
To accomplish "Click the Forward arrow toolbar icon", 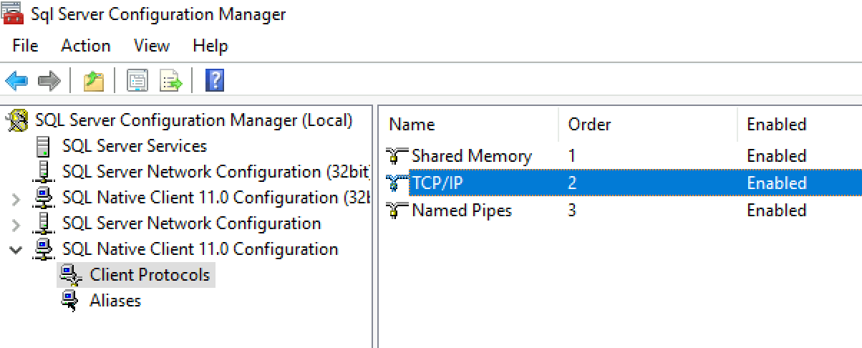I will click(x=49, y=80).
